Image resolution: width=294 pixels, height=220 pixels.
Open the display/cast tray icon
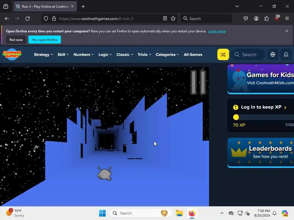(240, 213)
